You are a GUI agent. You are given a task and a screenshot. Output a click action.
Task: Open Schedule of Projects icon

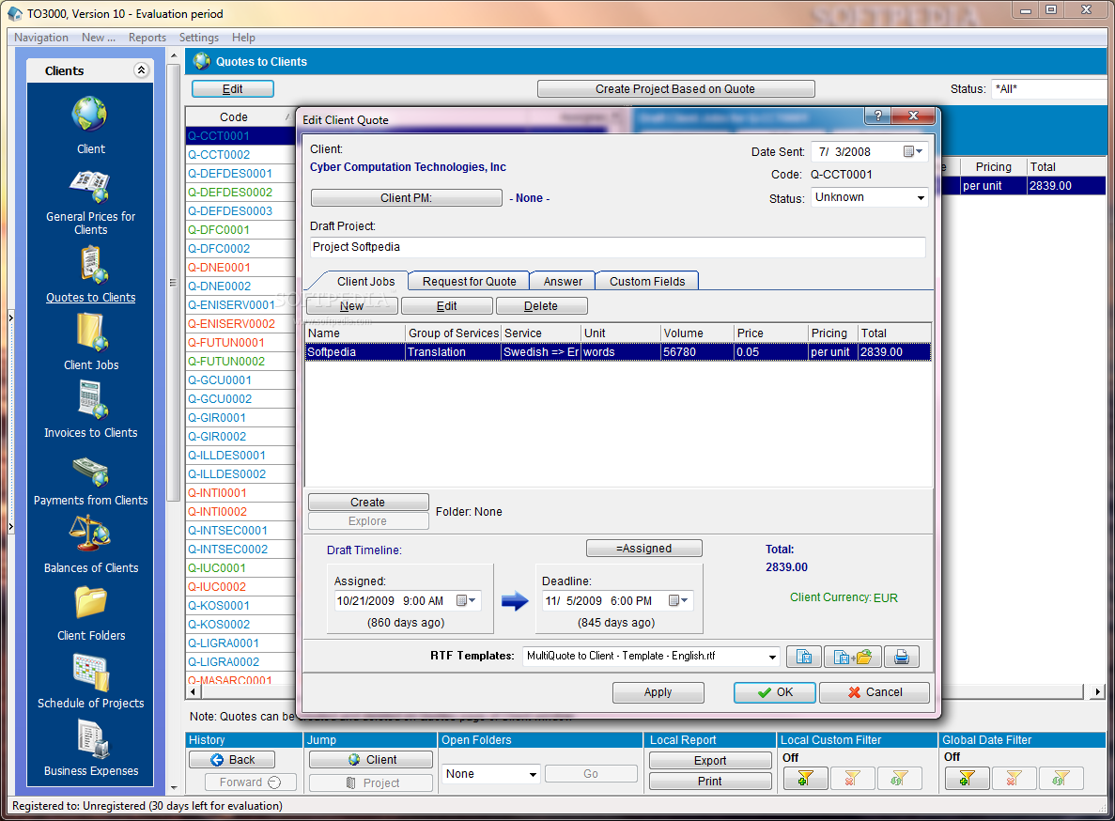click(x=91, y=672)
